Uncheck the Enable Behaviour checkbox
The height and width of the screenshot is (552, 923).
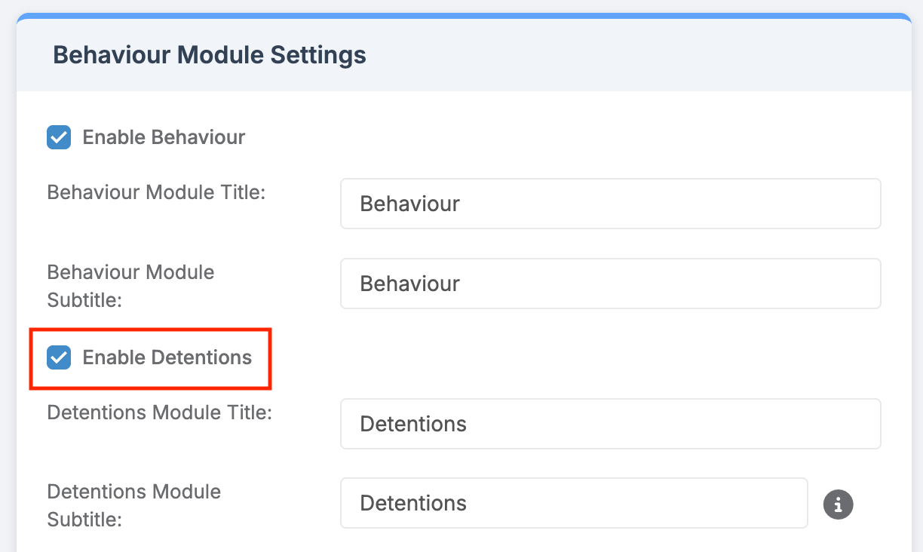coord(59,137)
